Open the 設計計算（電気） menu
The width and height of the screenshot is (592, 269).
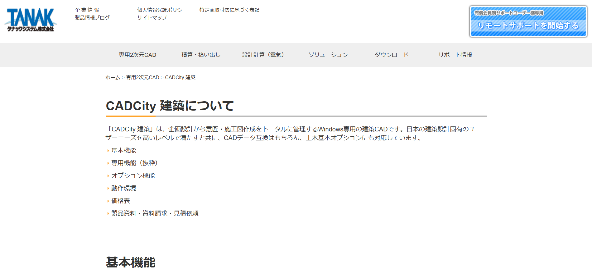tap(264, 55)
